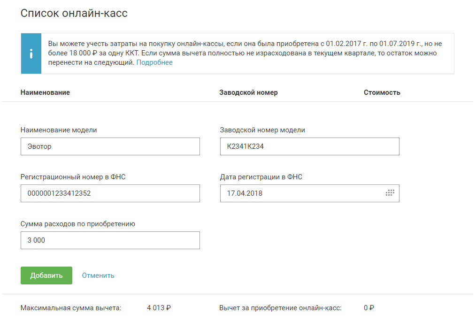Image resolution: width=476 pixels, height=329 pixels.
Task: Click the 4 013 ₽ maximum deduction value
Action: (x=159, y=308)
